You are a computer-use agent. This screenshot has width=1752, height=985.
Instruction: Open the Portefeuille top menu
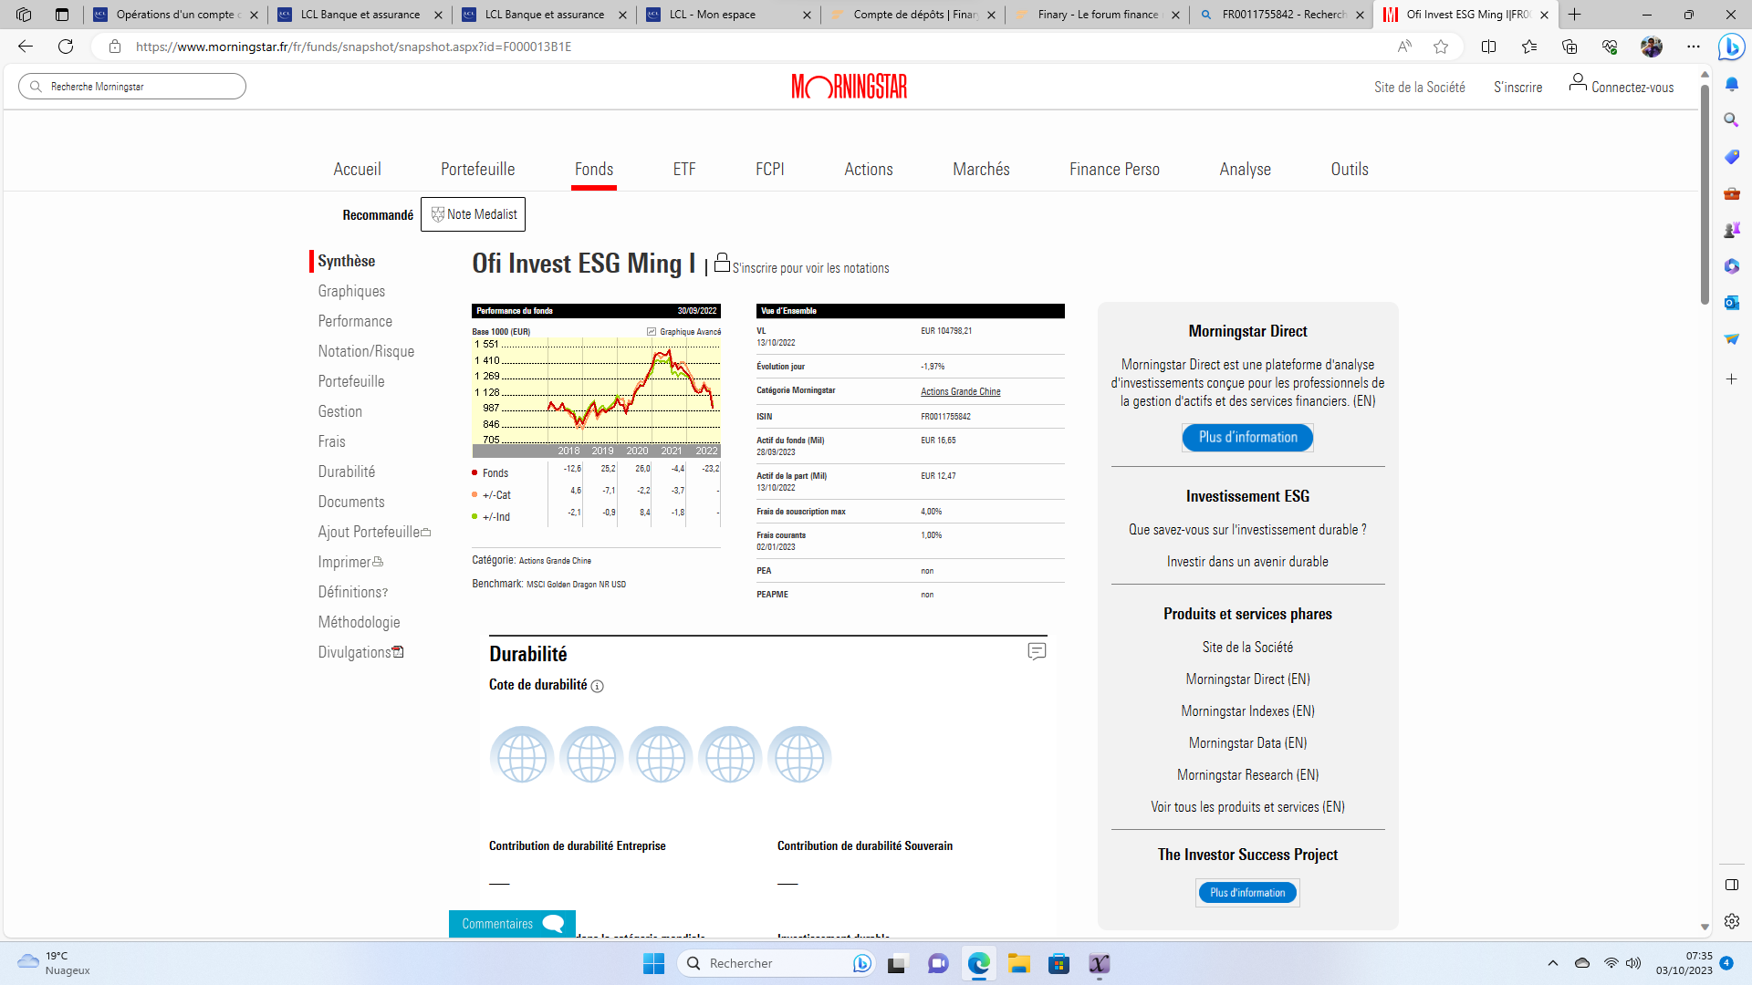478,170
